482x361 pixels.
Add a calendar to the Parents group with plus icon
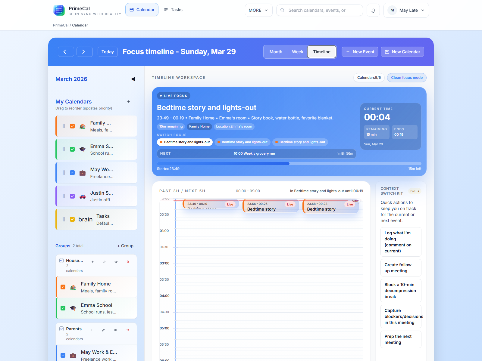92,330
